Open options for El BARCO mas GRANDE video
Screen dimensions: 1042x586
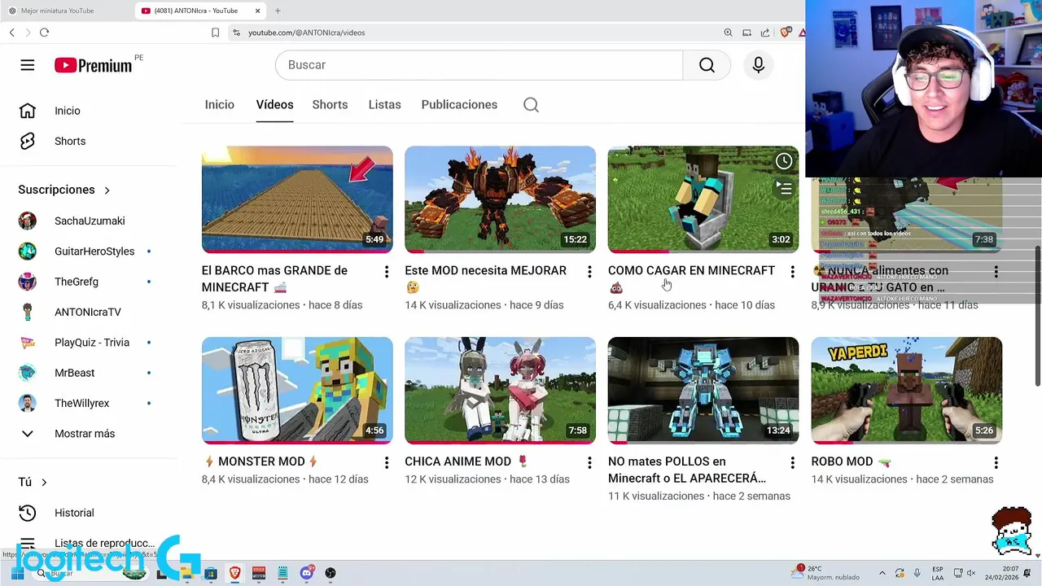click(387, 271)
